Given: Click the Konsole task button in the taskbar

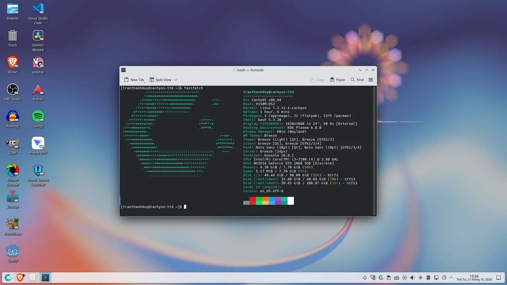Looking at the screenshot, I should click(x=45, y=278).
